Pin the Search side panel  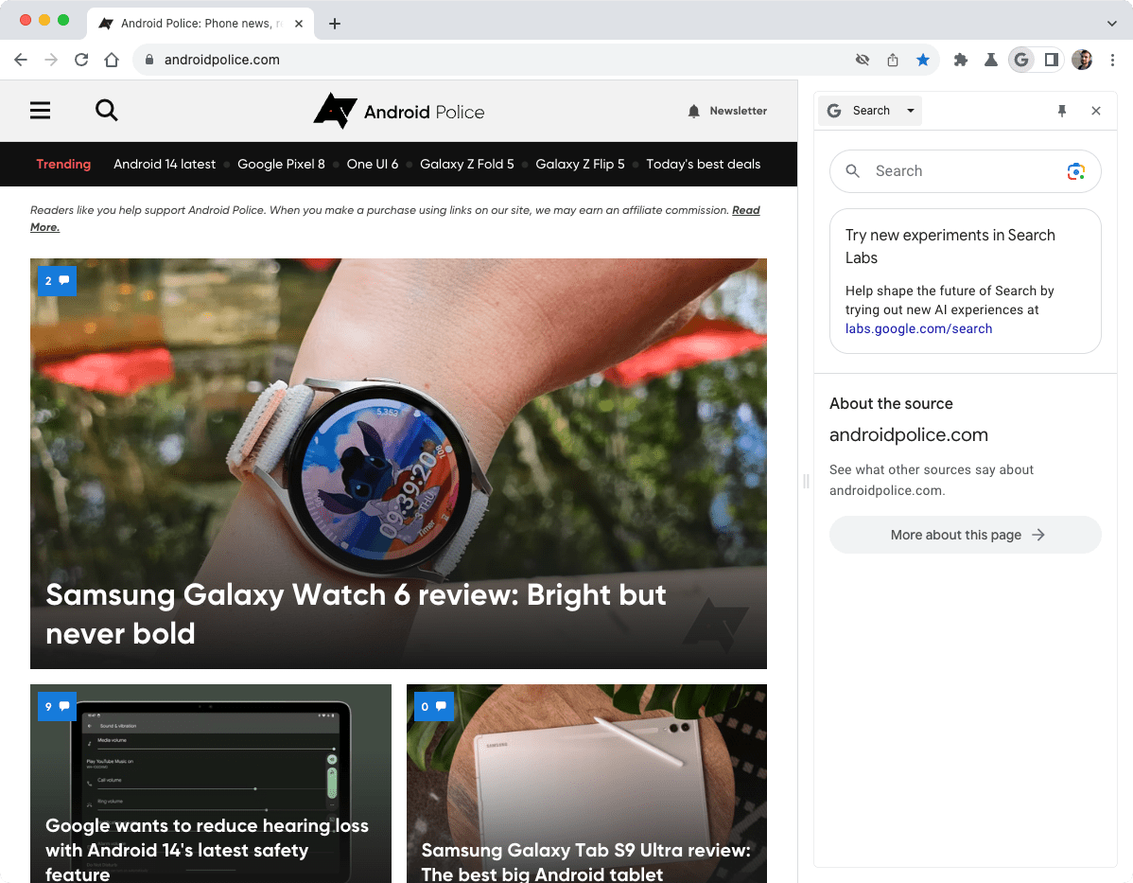[1062, 111]
